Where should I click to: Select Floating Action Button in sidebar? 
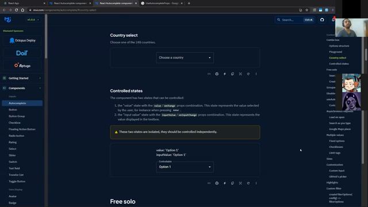(22, 129)
